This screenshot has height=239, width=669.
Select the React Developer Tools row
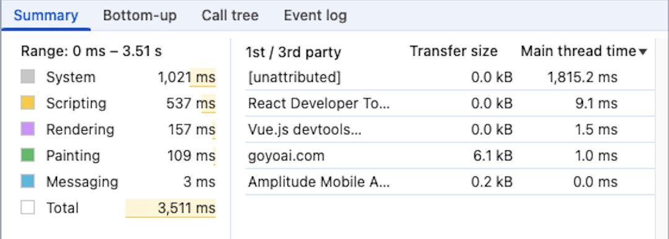click(x=450, y=103)
